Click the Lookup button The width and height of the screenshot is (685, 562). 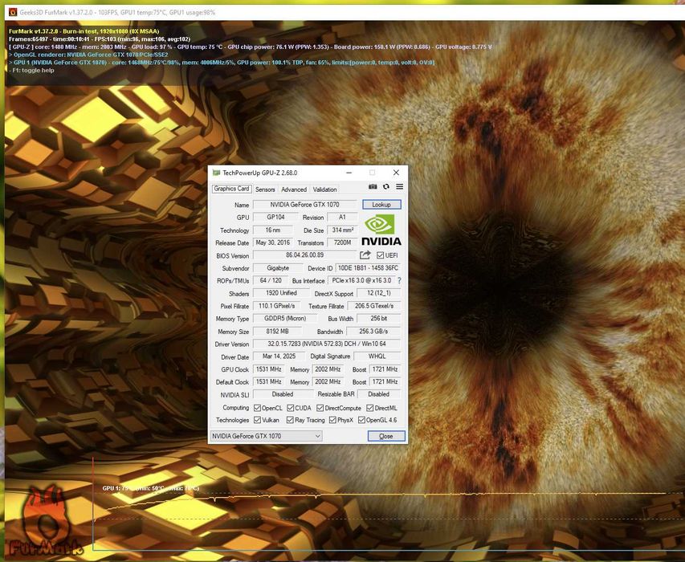tap(381, 205)
